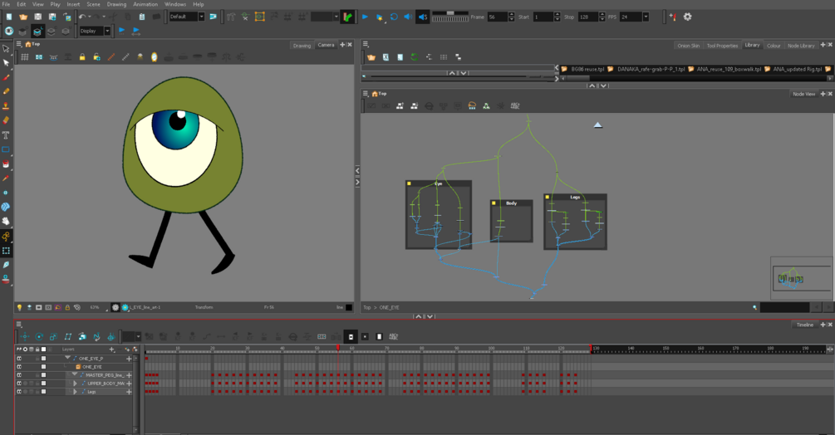Click the Legs group node in Node View
The height and width of the screenshot is (435, 835).
click(575, 222)
